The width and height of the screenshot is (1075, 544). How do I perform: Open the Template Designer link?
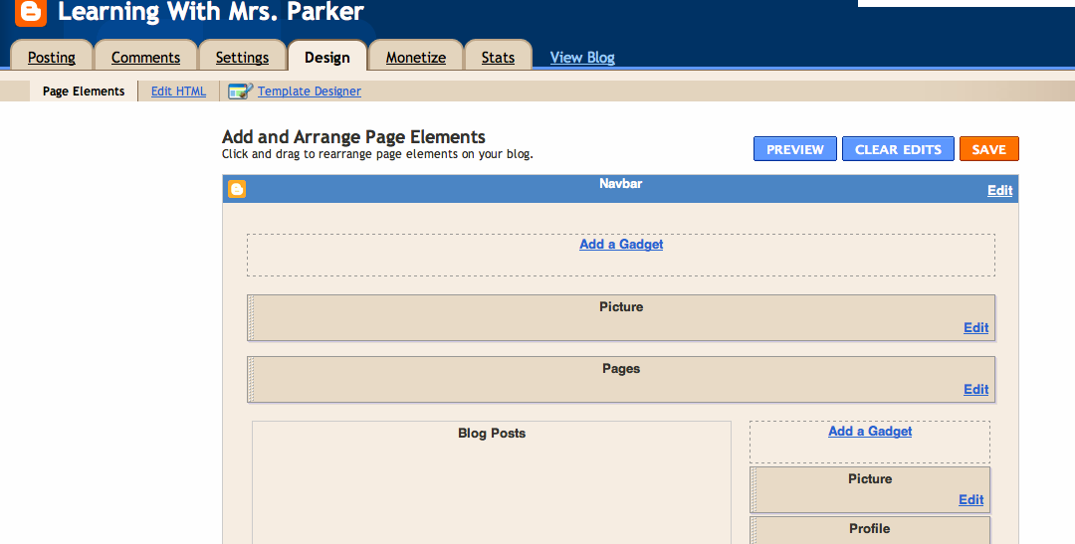[310, 91]
